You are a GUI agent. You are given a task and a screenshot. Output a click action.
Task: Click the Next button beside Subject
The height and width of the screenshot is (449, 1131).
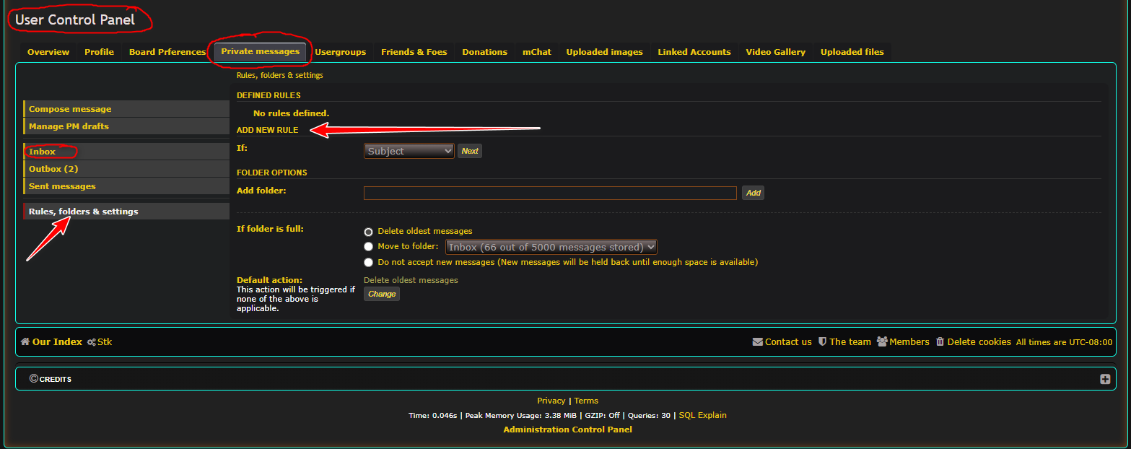[470, 151]
